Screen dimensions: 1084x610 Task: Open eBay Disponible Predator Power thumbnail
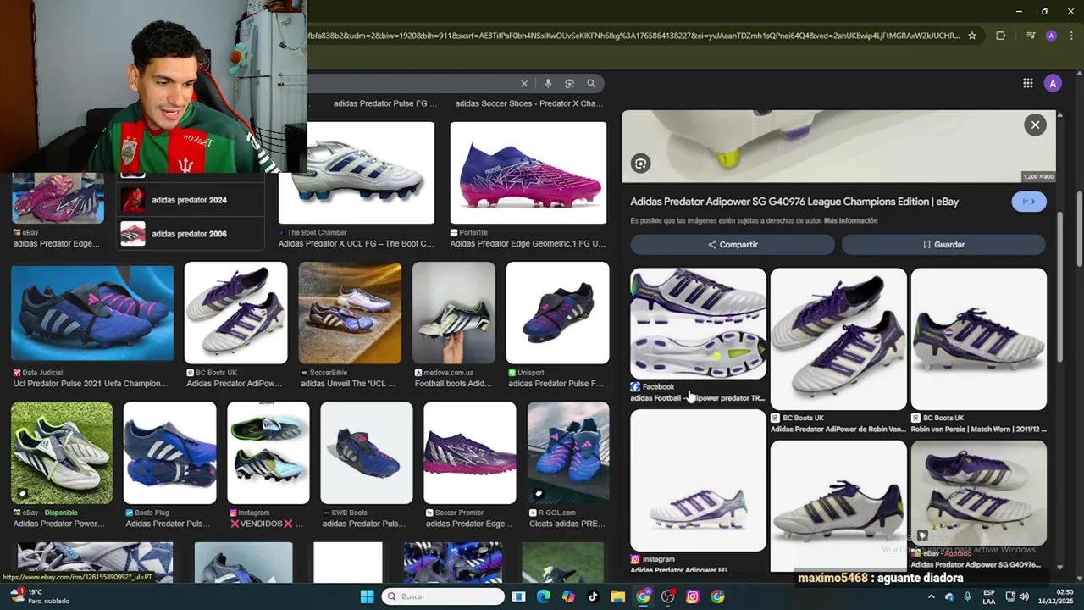(x=62, y=453)
